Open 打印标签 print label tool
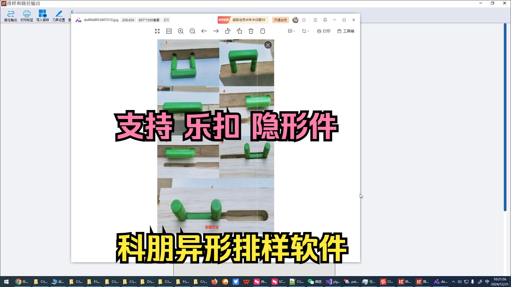This screenshot has height=287, width=511. pos(27,16)
